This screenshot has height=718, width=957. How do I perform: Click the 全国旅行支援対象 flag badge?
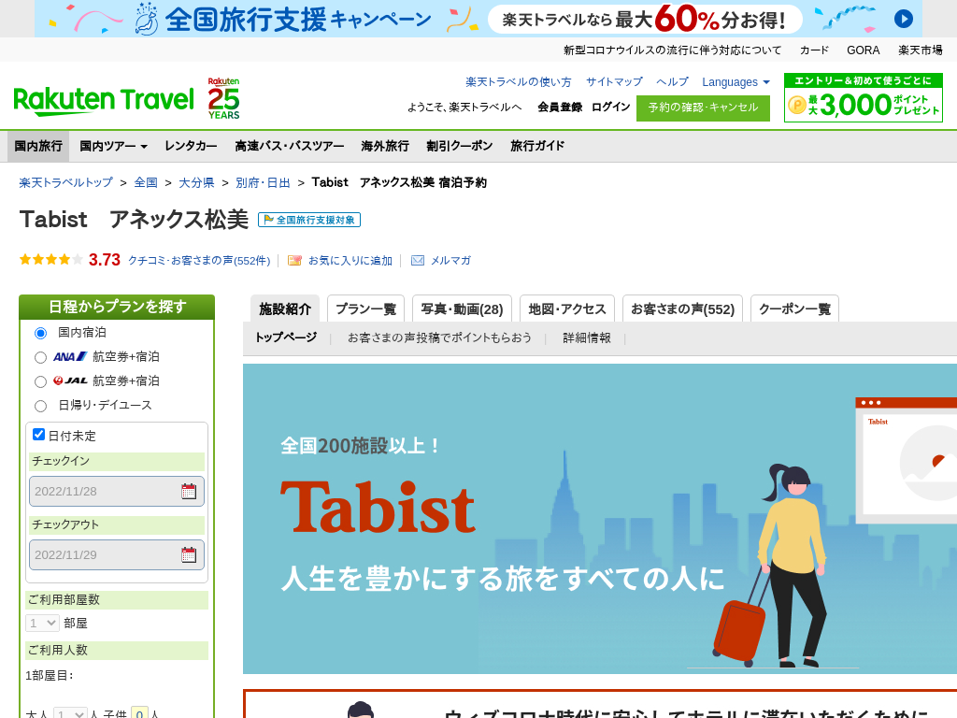[309, 220]
